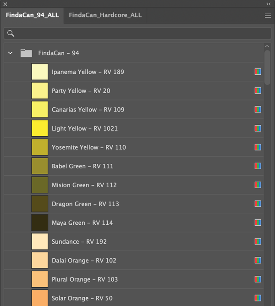Click the RGB color-type icon for Ipanema Yellow
This screenshot has width=275, height=306.
258,72
